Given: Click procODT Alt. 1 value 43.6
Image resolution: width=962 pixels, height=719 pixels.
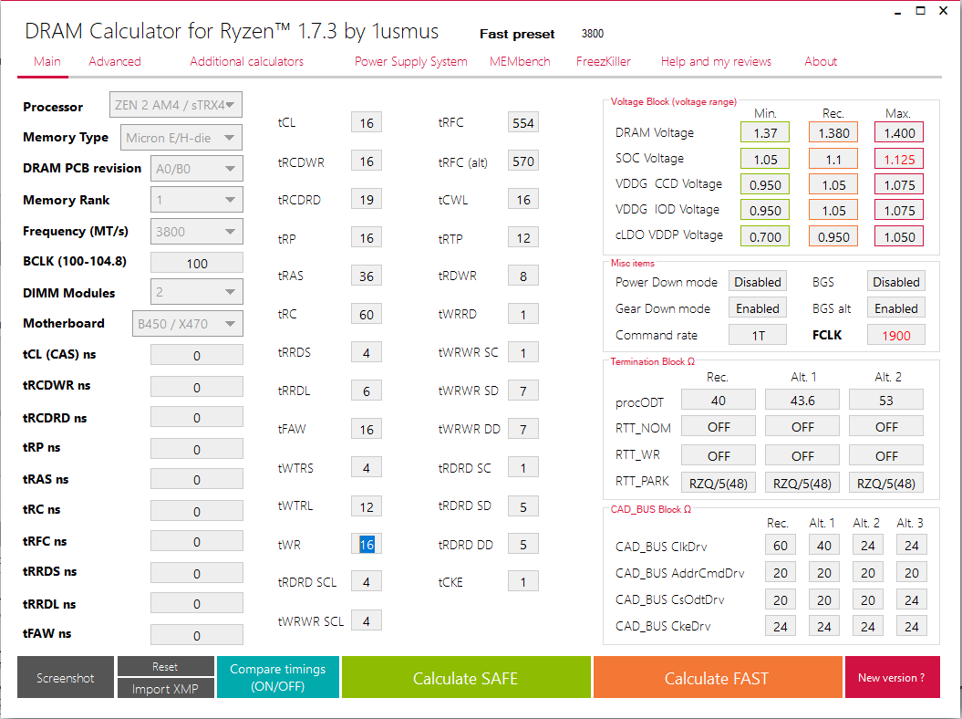Looking at the screenshot, I should pos(802,401).
